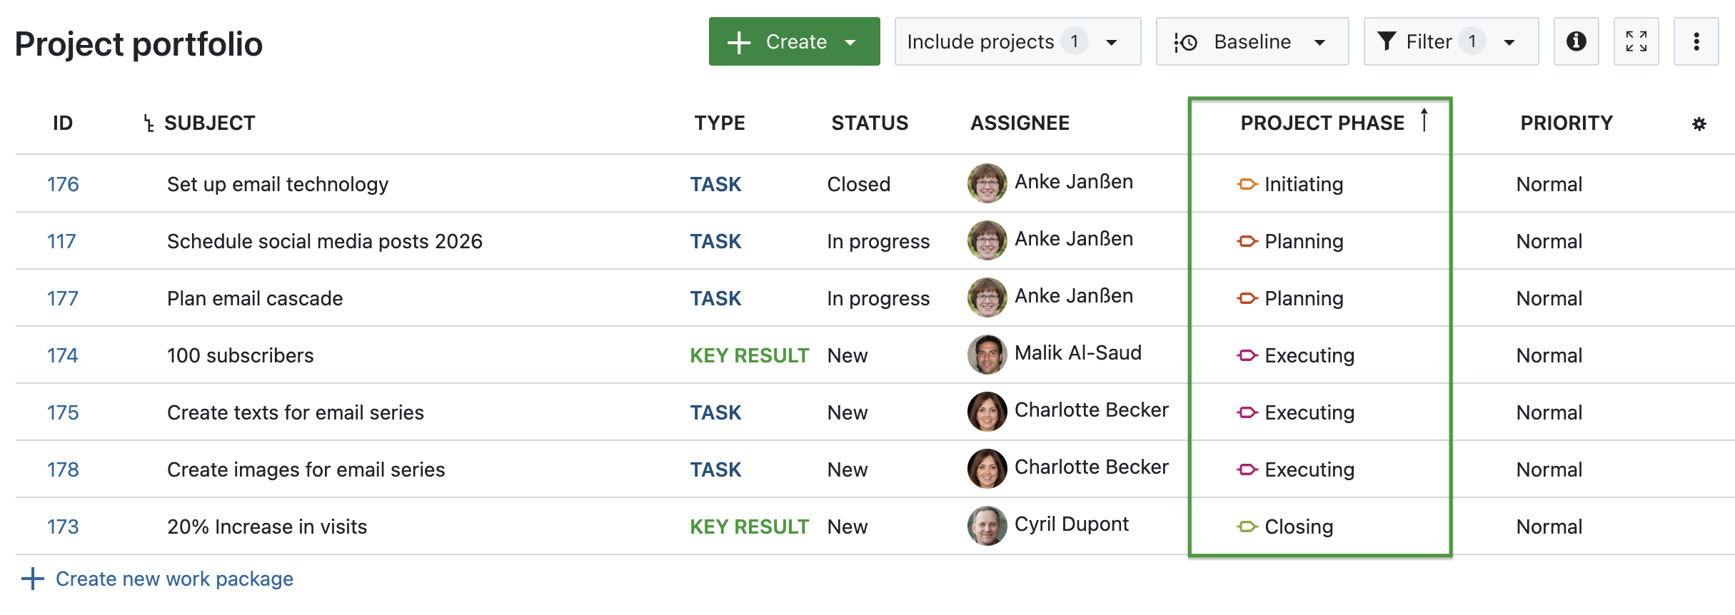Click Create new work package link

pos(173,579)
